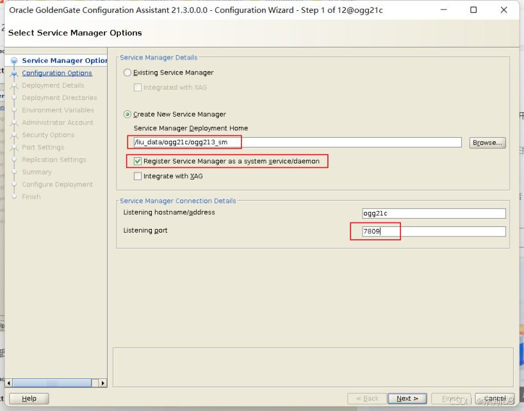Click the Configuration Options step bullet icon

14,73
